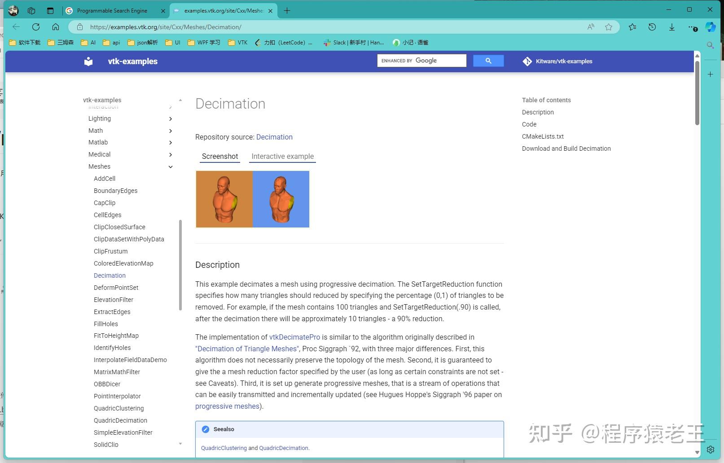This screenshot has width=724, height=463.
Task: Add page to favorites via star icon
Action: (x=609, y=27)
